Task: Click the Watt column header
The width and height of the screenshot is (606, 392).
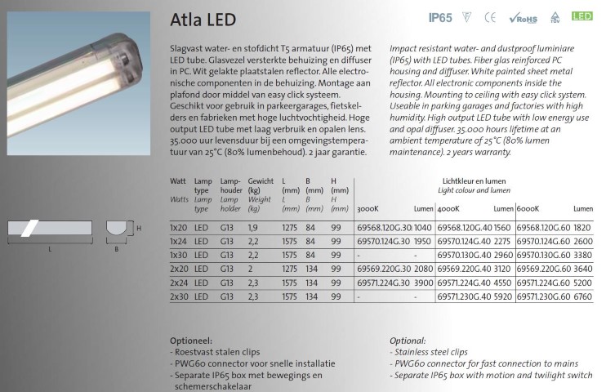Action: (x=178, y=181)
